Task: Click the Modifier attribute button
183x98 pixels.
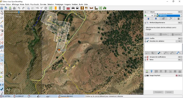Action: [x=163, y=34]
